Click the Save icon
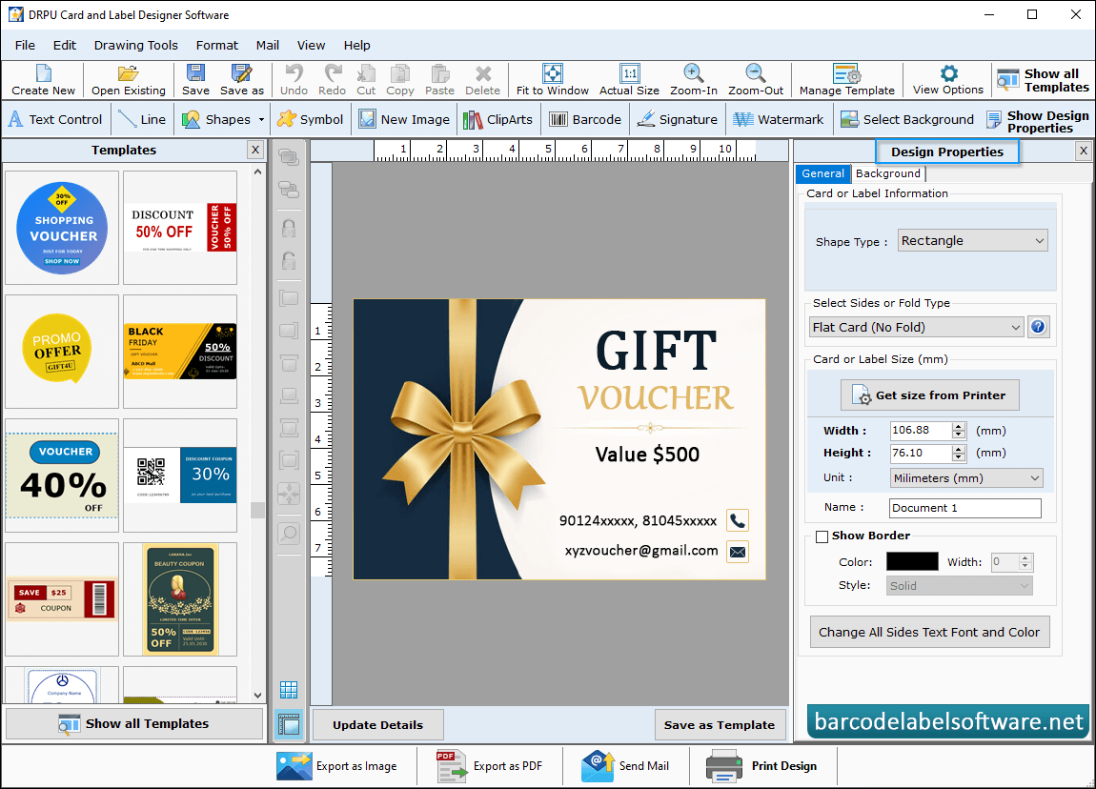Image resolution: width=1096 pixels, height=789 pixels. pyautogui.click(x=195, y=80)
